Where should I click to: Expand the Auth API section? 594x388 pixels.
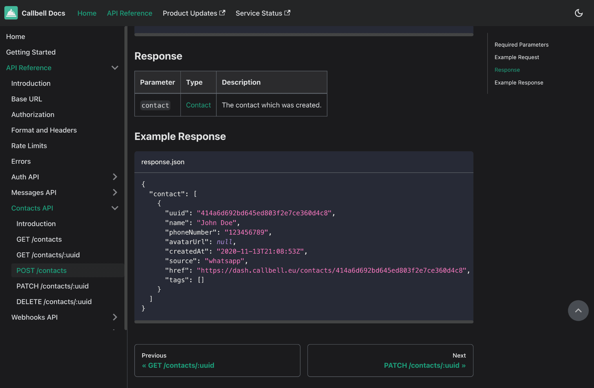coord(115,177)
